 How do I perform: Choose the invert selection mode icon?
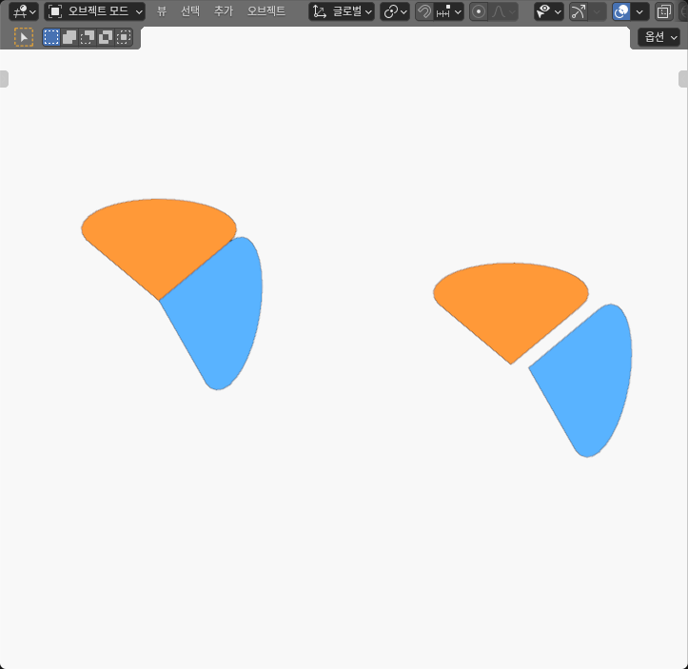[106, 37]
